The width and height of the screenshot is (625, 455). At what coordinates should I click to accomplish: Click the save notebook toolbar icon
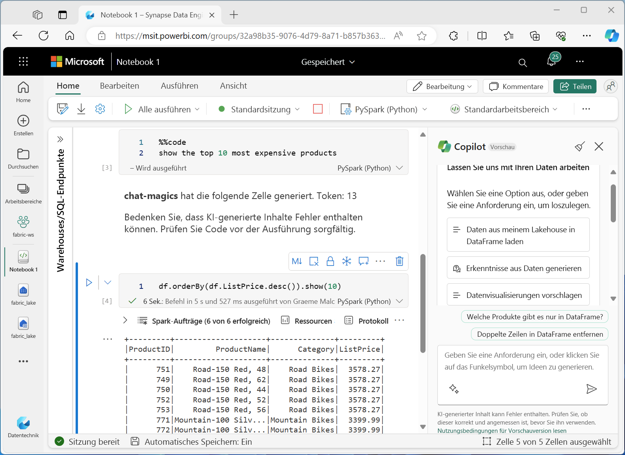point(63,109)
